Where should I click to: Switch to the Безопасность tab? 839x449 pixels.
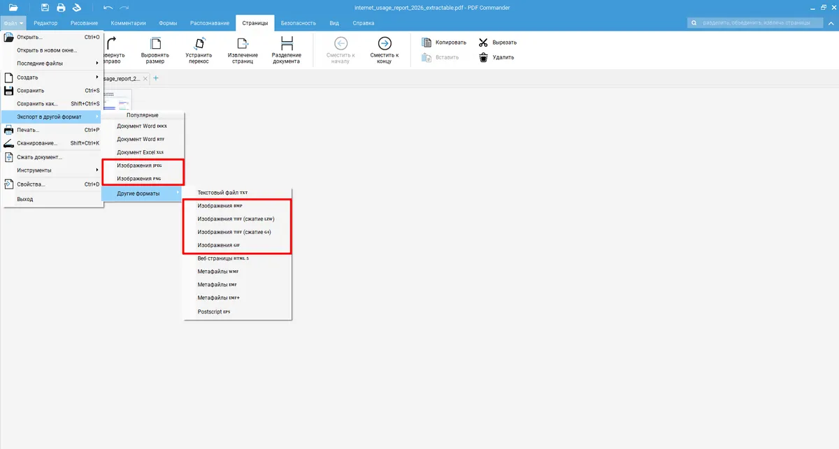[x=299, y=23]
